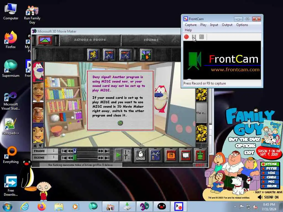Open the Supermium desktop shortcut
Screen dimensions: 283x212
[x=11, y=69]
